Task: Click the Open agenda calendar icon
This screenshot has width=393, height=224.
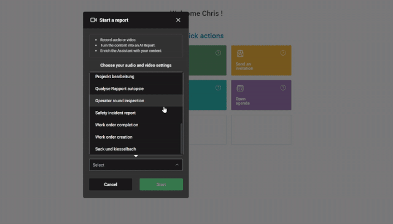Action: pyautogui.click(x=240, y=88)
